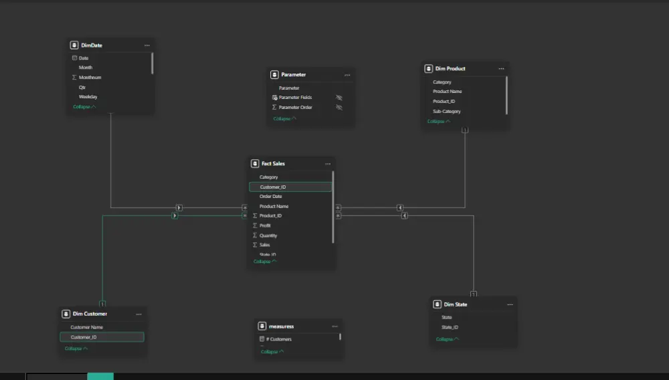Image resolution: width=669 pixels, height=380 pixels.
Task: Collapse the measuress table
Action: (272, 352)
